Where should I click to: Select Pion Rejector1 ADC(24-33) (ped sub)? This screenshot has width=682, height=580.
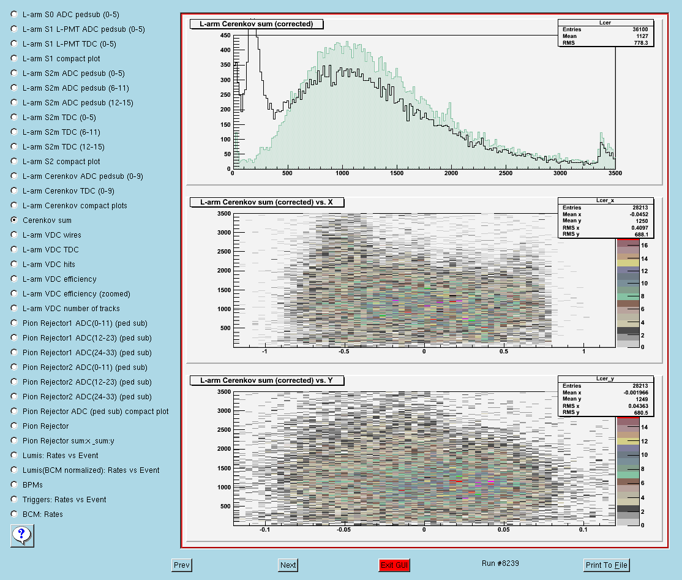[14, 352]
